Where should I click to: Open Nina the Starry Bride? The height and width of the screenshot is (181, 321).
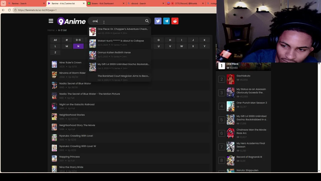(71, 167)
